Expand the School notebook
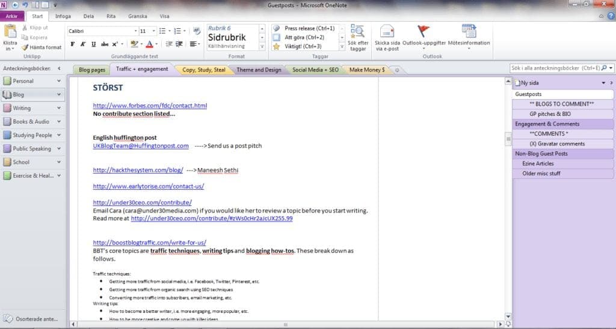This screenshot has height=329, width=616. 59,162
